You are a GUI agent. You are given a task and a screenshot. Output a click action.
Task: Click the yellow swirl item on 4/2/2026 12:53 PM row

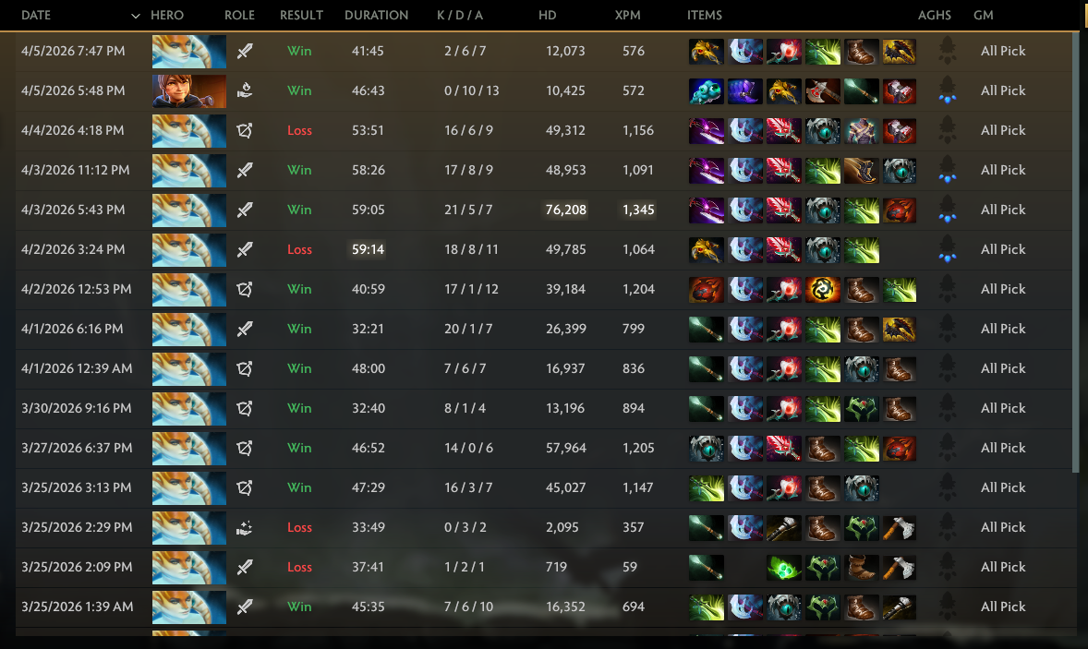822,290
